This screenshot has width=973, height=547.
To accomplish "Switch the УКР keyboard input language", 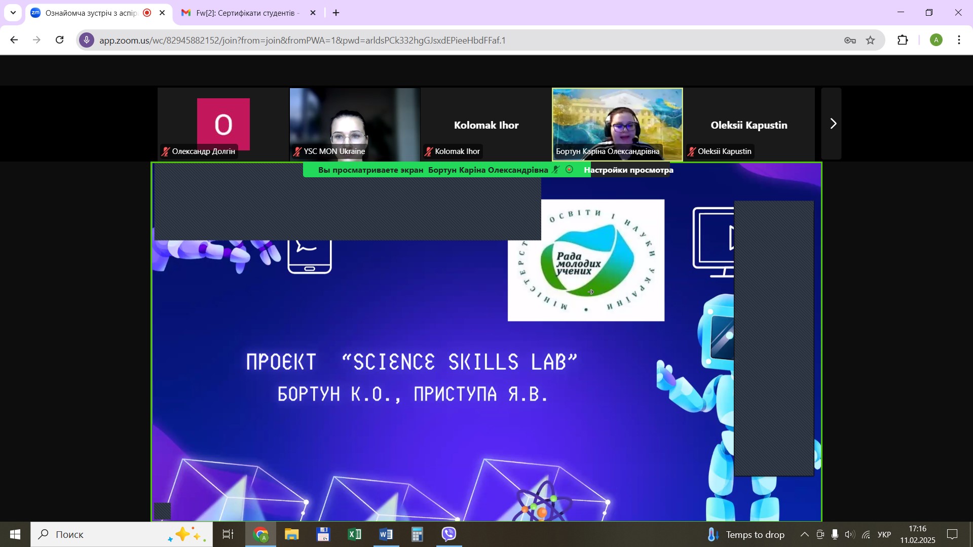I will [x=884, y=534].
